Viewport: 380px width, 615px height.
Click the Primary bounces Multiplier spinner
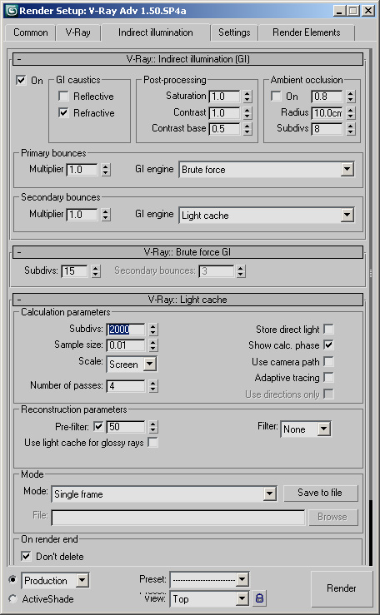pos(105,170)
